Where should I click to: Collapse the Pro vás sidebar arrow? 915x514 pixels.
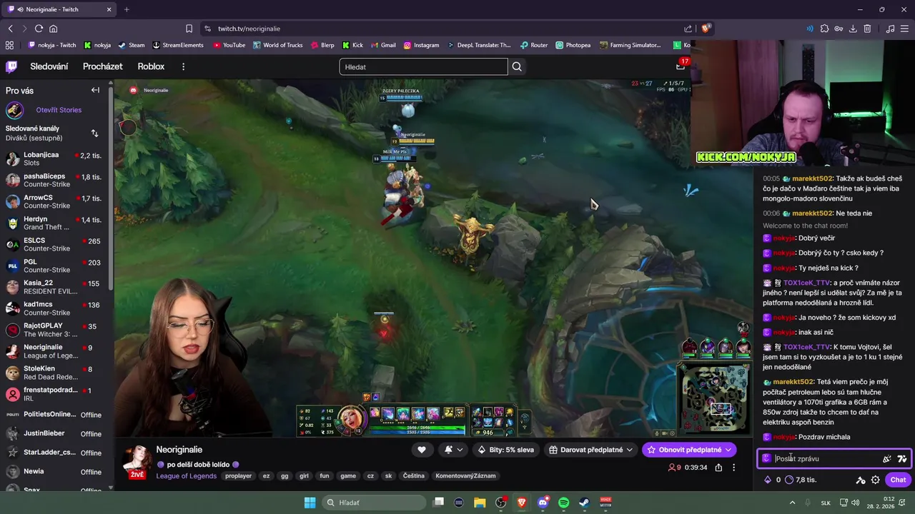(95, 90)
